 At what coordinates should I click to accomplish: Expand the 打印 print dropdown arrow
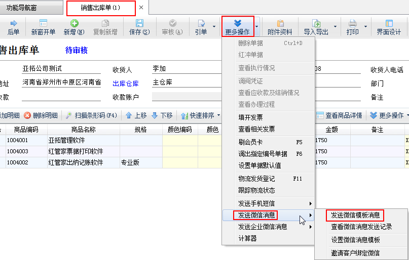366,27
